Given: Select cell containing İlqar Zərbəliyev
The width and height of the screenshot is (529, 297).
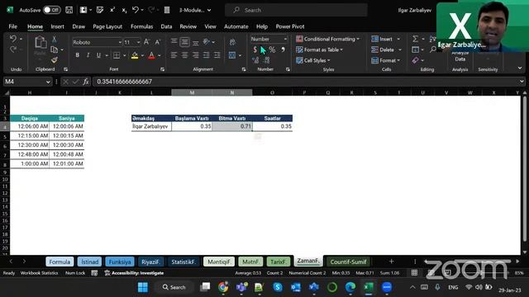Looking at the screenshot, I should (x=151, y=126).
